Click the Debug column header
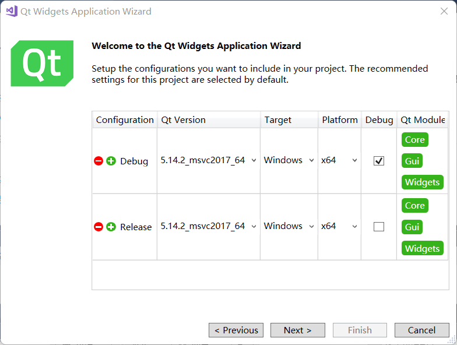This screenshot has width=457, height=345. [379, 120]
